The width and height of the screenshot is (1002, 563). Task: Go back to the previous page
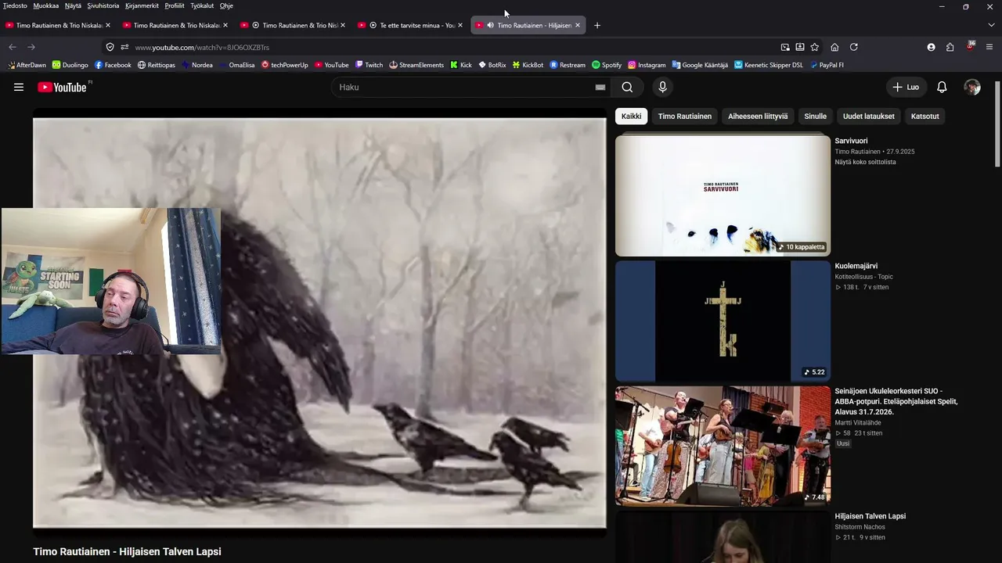pyautogui.click(x=13, y=47)
